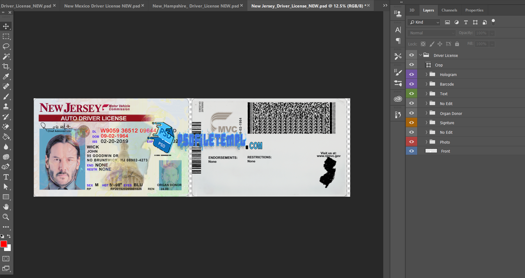
Task: Open the Edit Toolbar ellipsis menu
Action: tap(6, 227)
